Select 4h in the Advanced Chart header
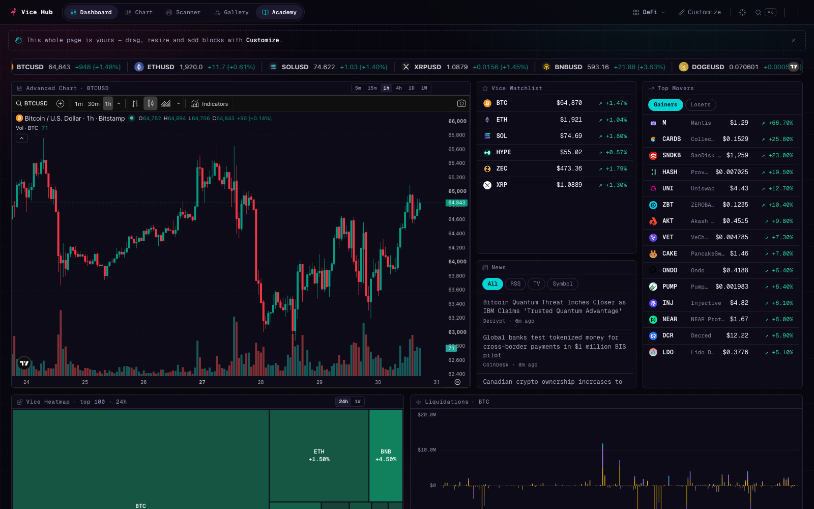 (x=399, y=88)
